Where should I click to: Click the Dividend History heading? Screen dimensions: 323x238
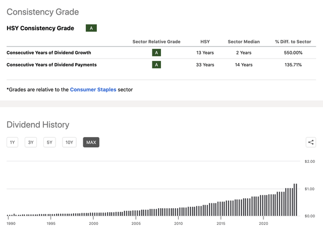(x=37, y=125)
